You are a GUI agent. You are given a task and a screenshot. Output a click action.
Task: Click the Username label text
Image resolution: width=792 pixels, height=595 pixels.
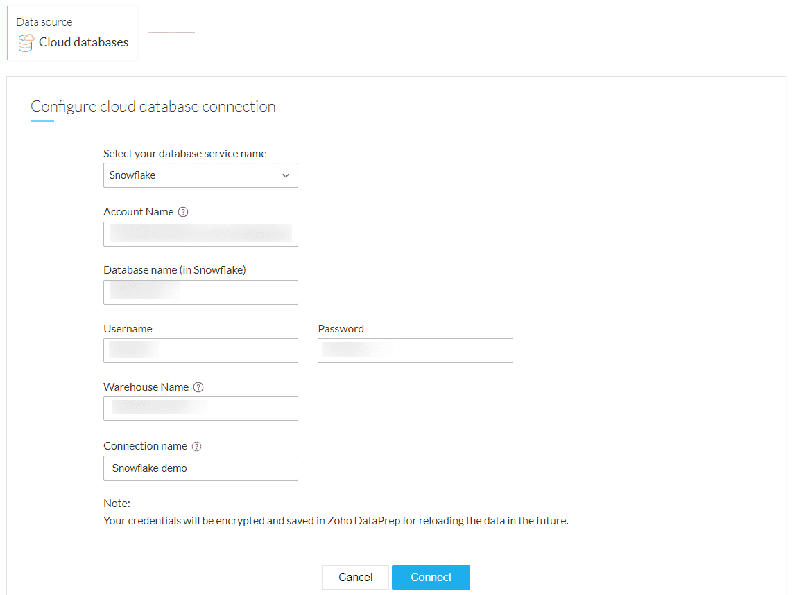point(128,329)
